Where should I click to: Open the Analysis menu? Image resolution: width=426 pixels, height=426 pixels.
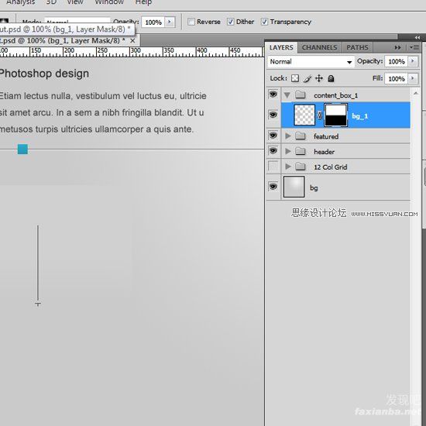[x=21, y=2]
